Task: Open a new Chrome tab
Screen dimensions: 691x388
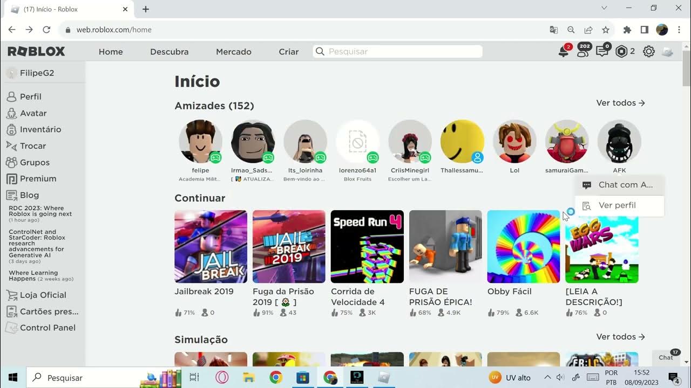Action: point(146,9)
